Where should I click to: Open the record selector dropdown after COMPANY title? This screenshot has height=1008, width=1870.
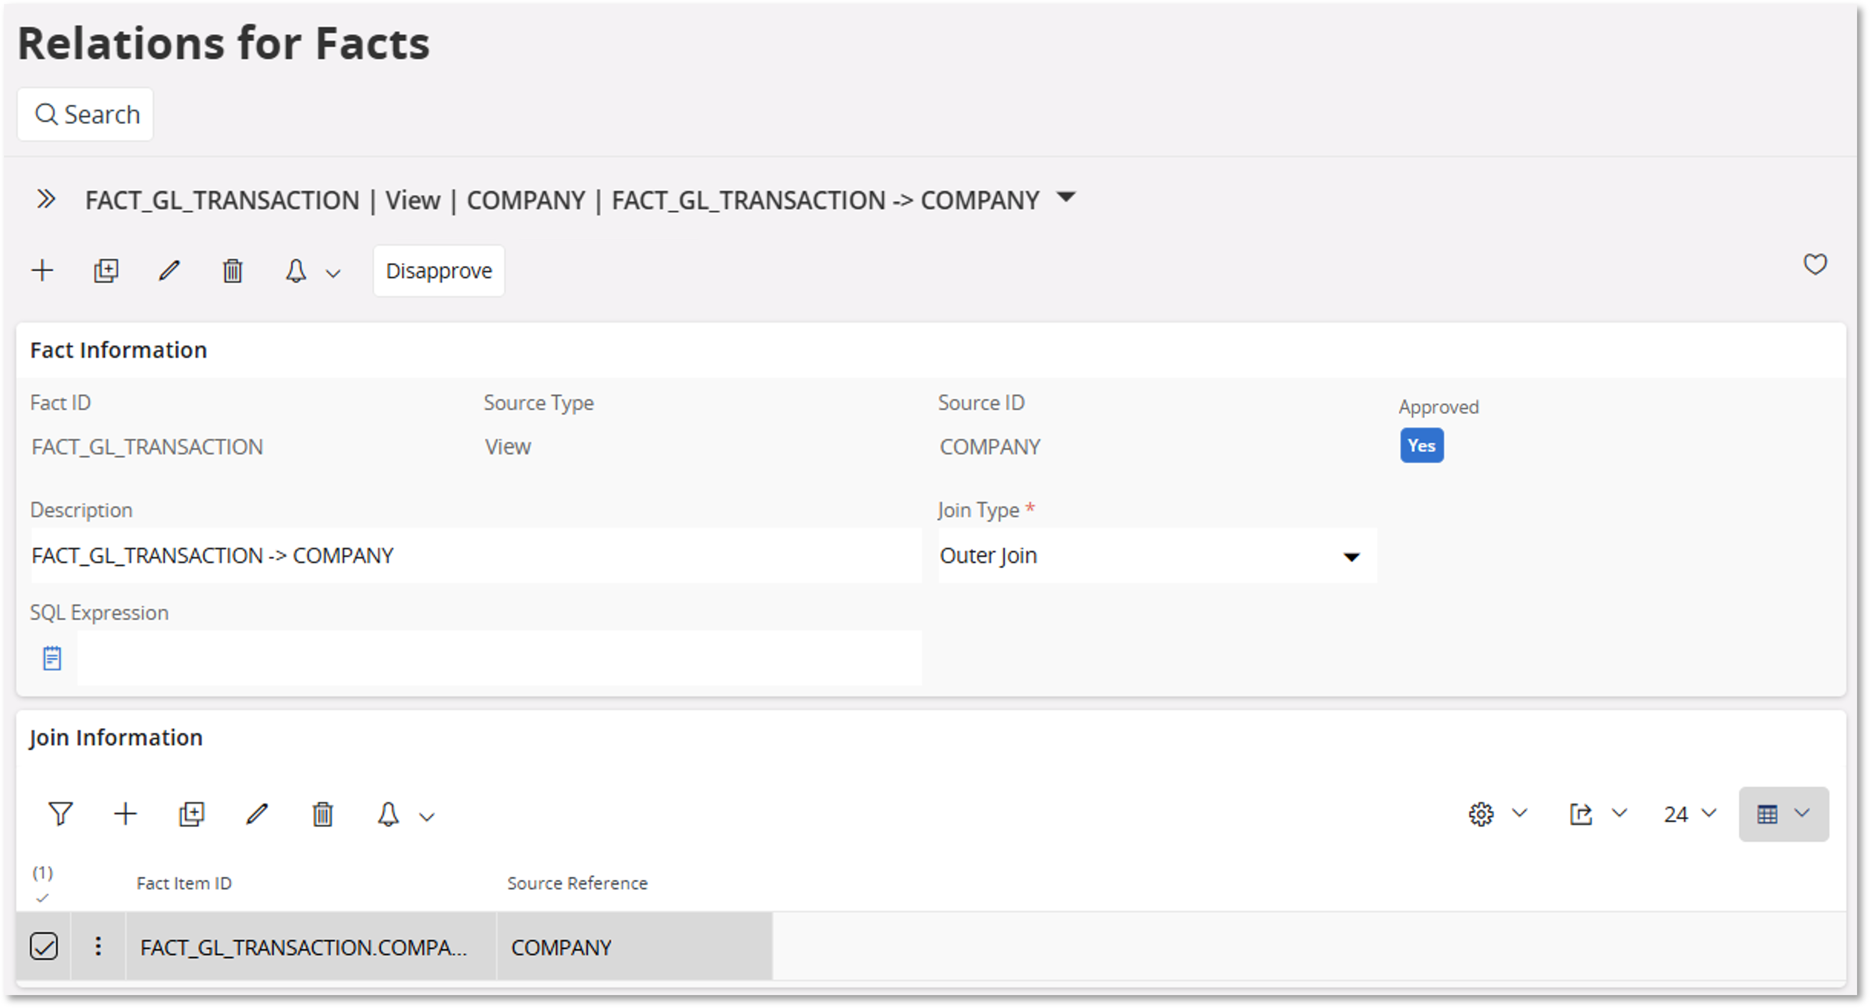[1066, 197]
